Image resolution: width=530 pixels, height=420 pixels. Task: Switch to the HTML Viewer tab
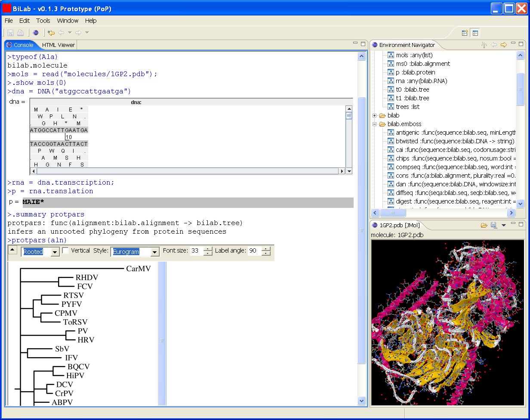(58, 45)
